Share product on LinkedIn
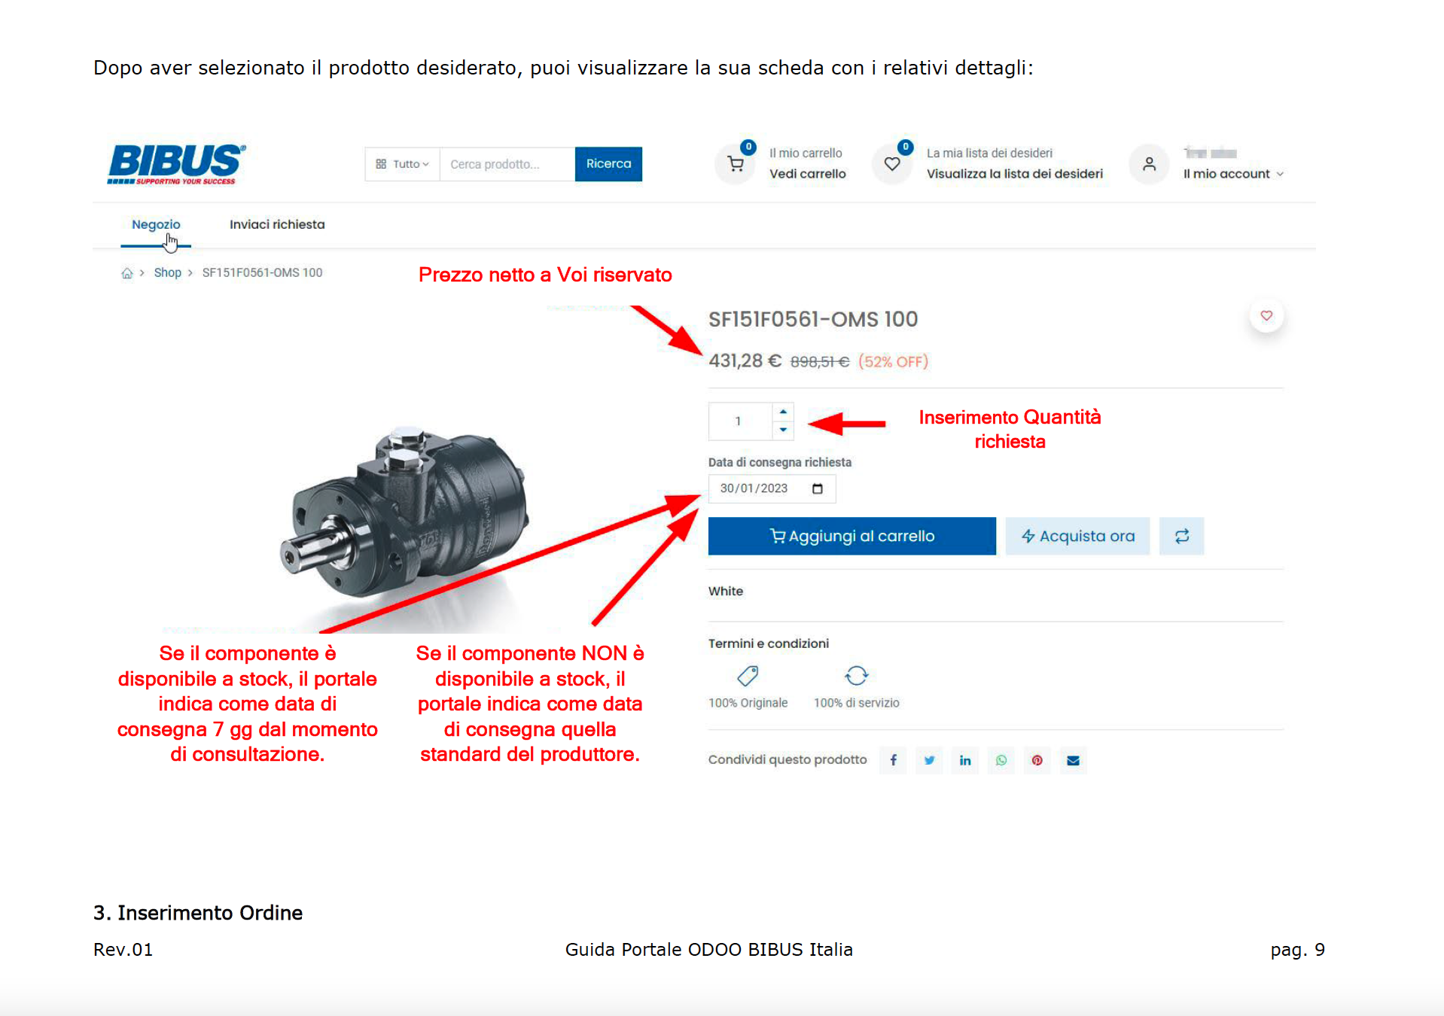Viewport: 1444px width, 1016px height. pyautogui.click(x=965, y=760)
